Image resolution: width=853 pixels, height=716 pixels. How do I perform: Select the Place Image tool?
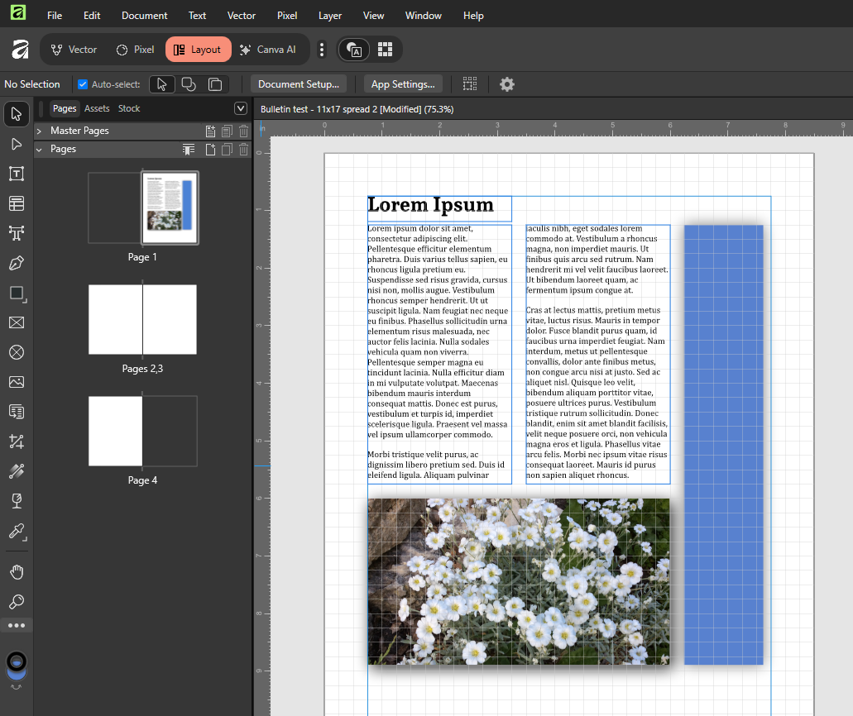tap(17, 382)
